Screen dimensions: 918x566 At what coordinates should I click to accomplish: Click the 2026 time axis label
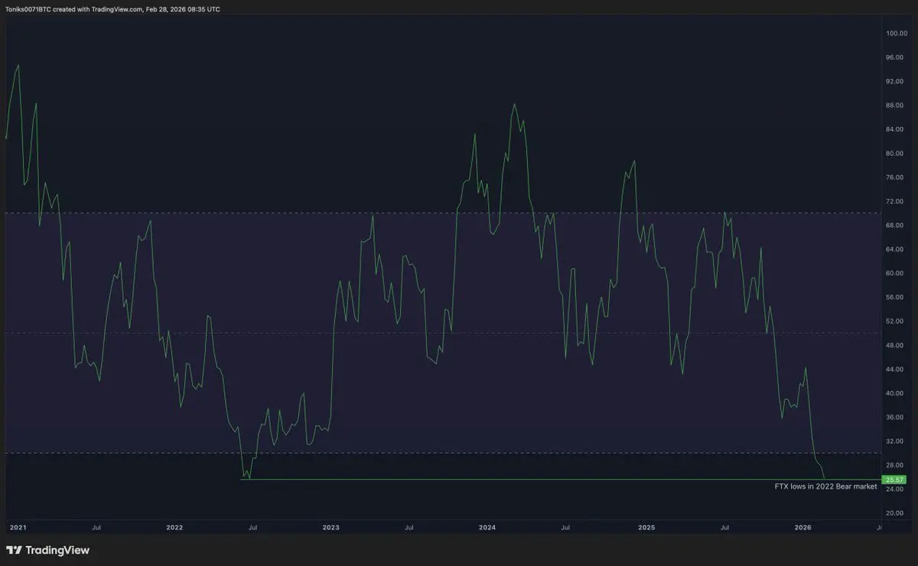point(803,527)
